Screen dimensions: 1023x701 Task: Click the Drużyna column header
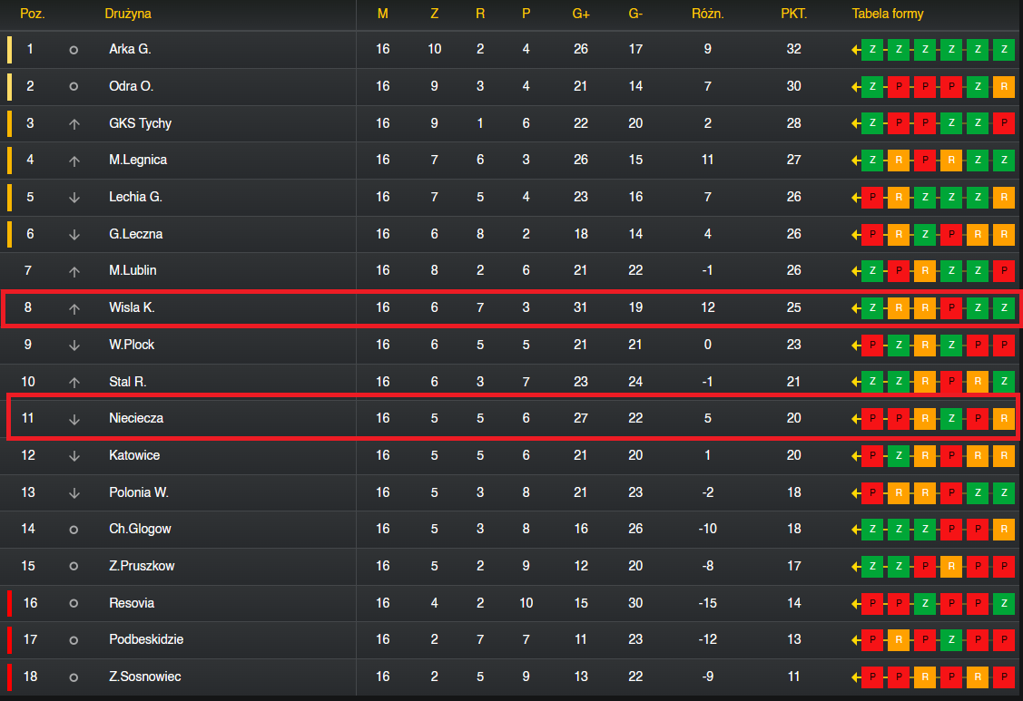tap(128, 14)
